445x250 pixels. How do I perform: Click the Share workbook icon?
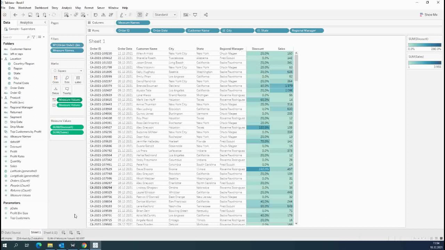(x=206, y=15)
